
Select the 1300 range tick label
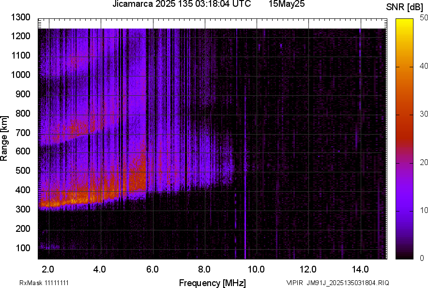[21, 17]
